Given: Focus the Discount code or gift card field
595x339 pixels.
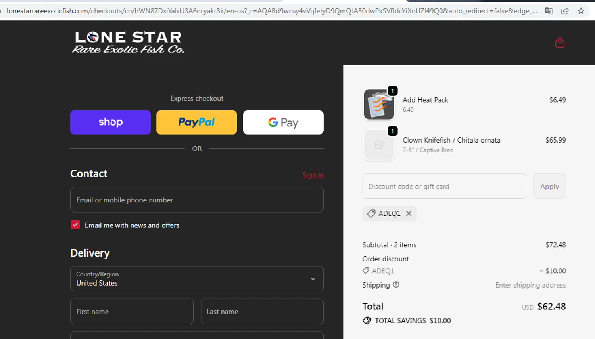Looking at the screenshot, I should tap(444, 186).
